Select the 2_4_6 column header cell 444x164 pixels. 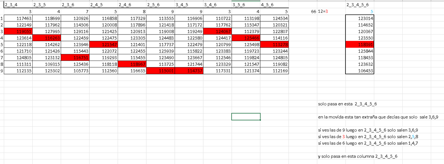point(132,5)
